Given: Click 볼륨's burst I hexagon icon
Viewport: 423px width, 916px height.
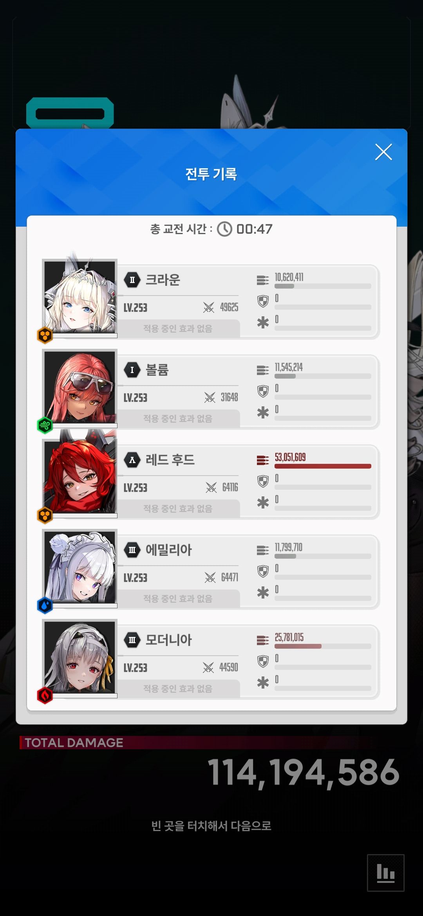Looking at the screenshot, I should click(132, 370).
